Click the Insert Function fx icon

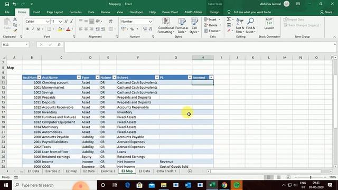(x=59, y=44)
